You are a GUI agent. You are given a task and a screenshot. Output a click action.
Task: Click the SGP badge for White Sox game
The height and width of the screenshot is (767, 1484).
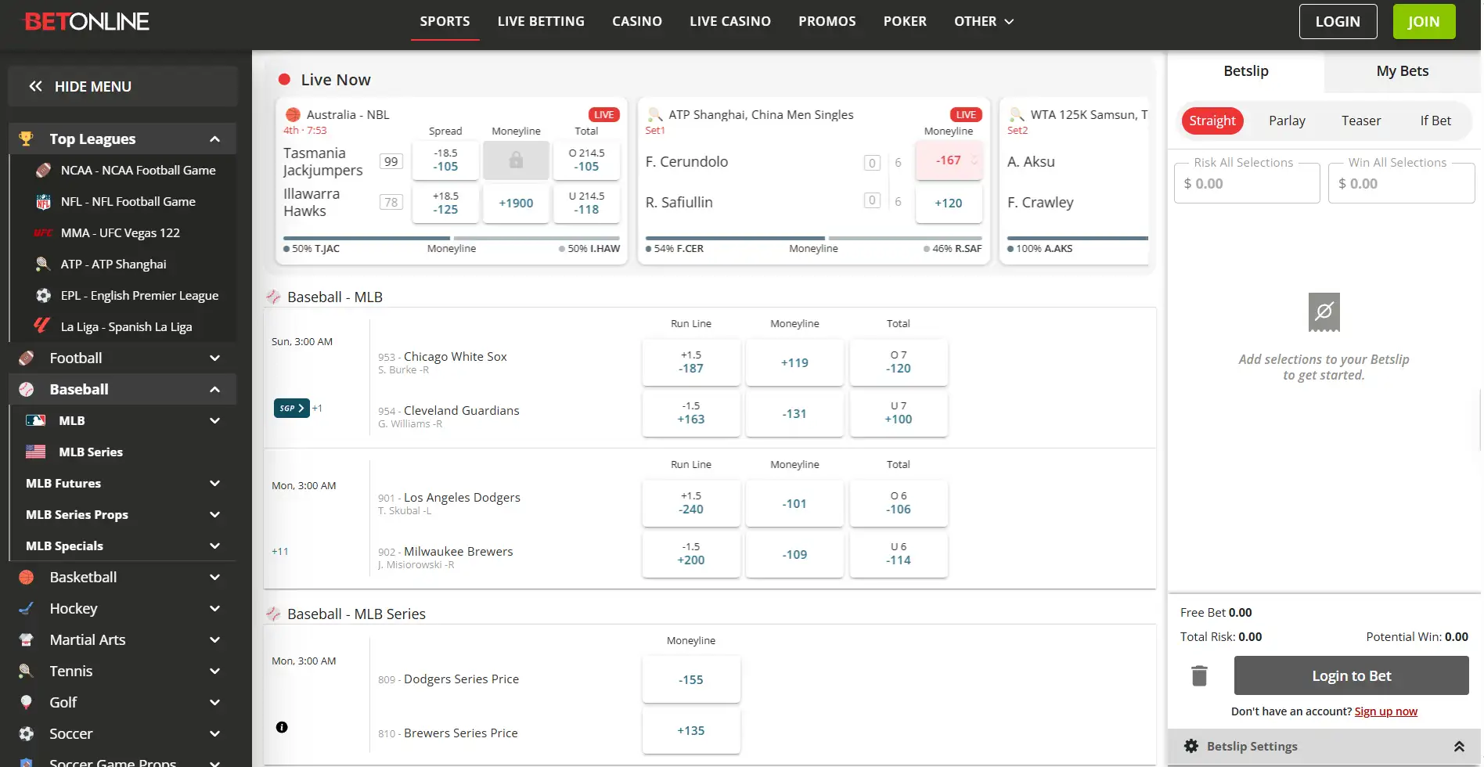coord(292,408)
